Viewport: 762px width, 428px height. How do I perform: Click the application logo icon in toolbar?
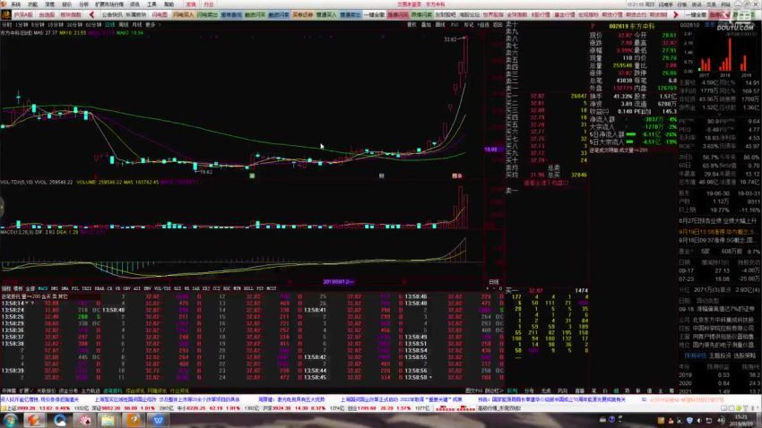click(4, 13)
